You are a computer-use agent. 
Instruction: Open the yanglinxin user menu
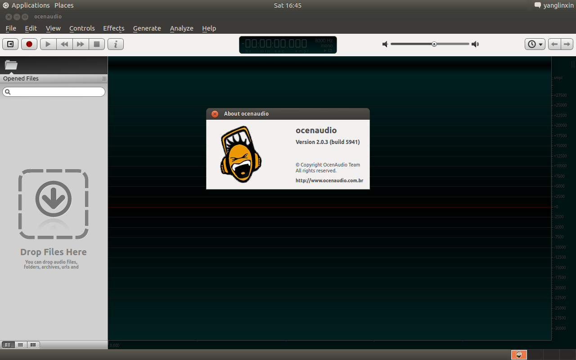click(x=558, y=5)
